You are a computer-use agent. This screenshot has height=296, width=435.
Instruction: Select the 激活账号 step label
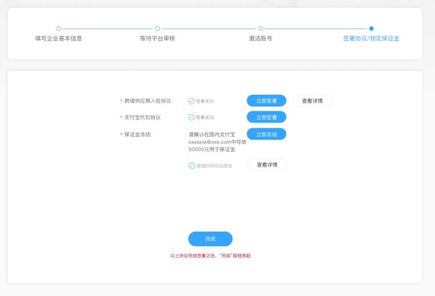(x=260, y=39)
